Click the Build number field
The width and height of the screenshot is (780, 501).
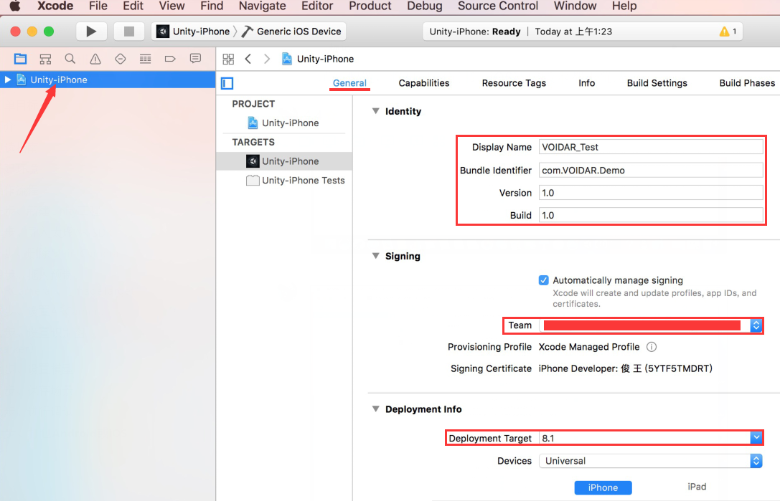[651, 215]
